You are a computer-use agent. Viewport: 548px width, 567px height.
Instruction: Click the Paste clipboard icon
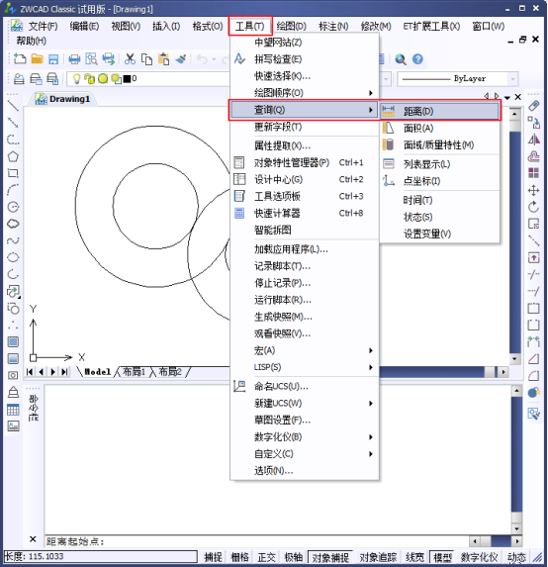[x=164, y=59]
